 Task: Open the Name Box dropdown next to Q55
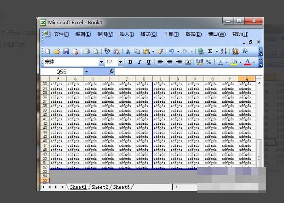pyautogui.click(x=86, y=71)
